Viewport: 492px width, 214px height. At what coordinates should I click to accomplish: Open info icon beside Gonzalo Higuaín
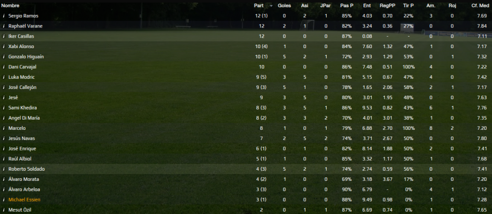pos(4,57)
